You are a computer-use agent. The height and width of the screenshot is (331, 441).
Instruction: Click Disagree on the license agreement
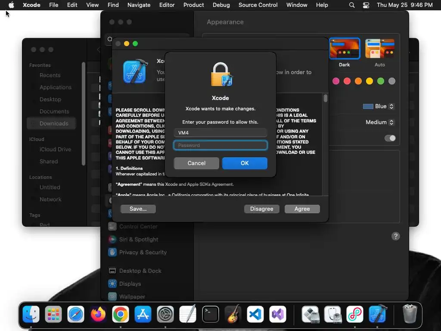pos(261,209)
